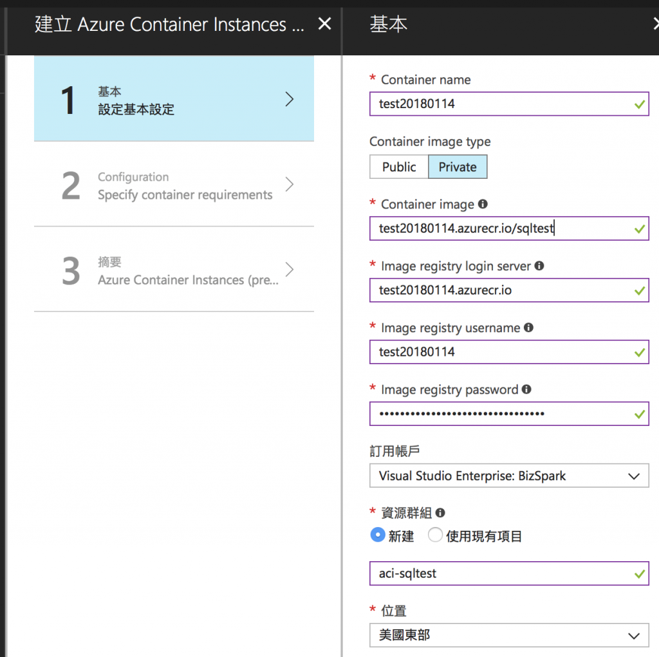
Task: Click chevron arrow of Configuration step
Action: pyautogui.click(x=289, y=184)
